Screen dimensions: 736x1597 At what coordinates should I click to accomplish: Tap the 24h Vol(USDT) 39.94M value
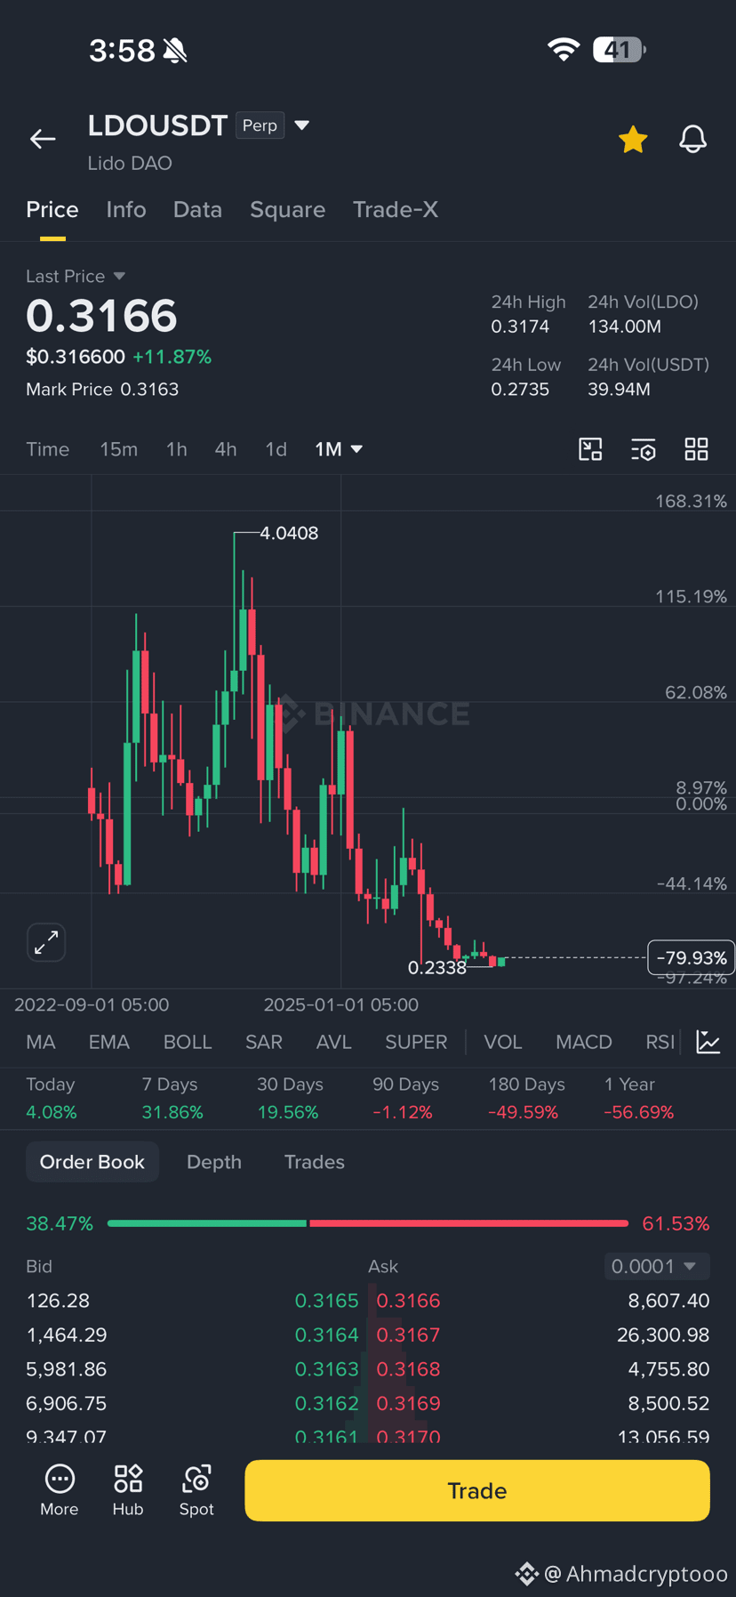(x=619, y=390)
